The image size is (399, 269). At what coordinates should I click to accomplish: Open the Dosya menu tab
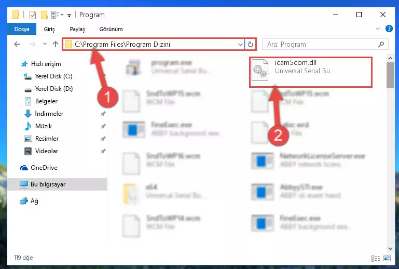(x=22, y=29)
